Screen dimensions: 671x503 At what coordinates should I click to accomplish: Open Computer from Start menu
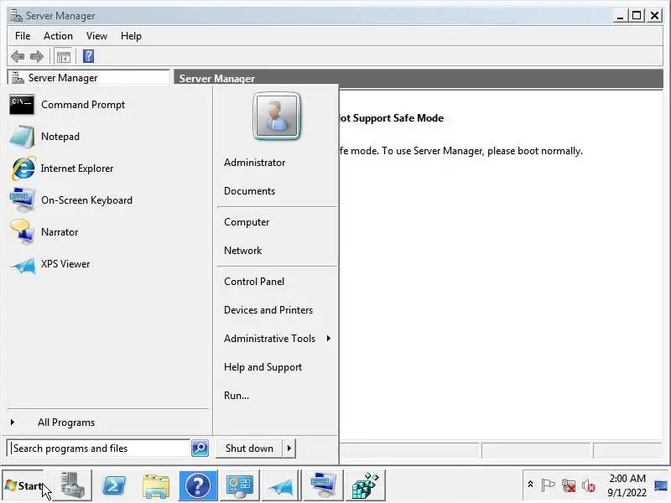(247, 222)
